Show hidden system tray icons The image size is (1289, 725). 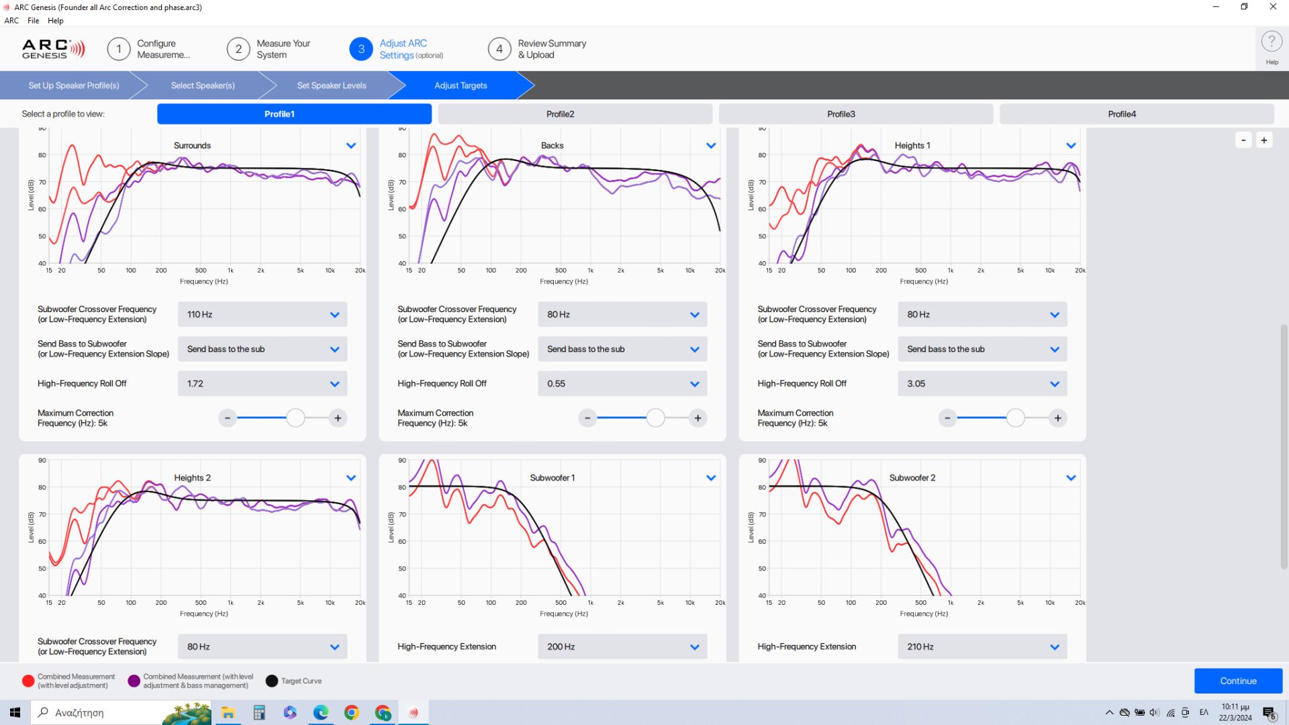1109,713
